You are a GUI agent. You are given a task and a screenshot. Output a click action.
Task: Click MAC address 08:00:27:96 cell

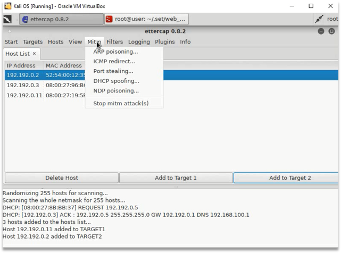[x=65, y=85]
